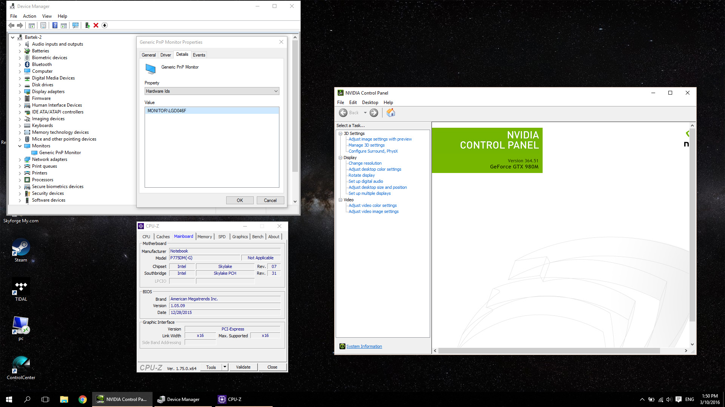Toggle the action pane icon in Device Manager
The width and height of the screenshot is (725, 407).
[x=64, y=25]
